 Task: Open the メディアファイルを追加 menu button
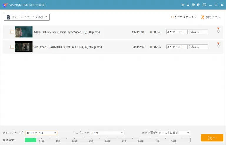point(27,17)
